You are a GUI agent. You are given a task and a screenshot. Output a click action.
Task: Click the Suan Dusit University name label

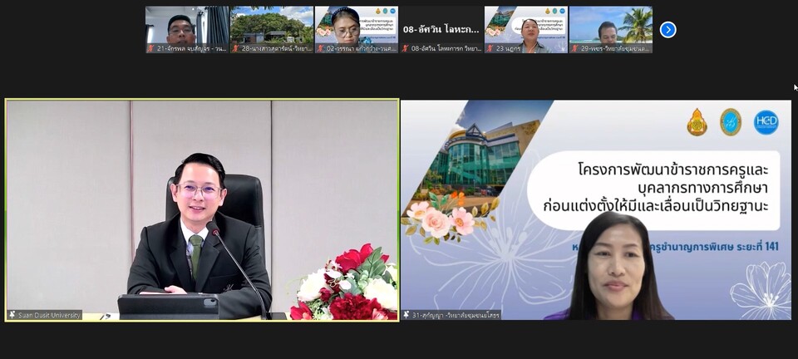tap(49, 315)
